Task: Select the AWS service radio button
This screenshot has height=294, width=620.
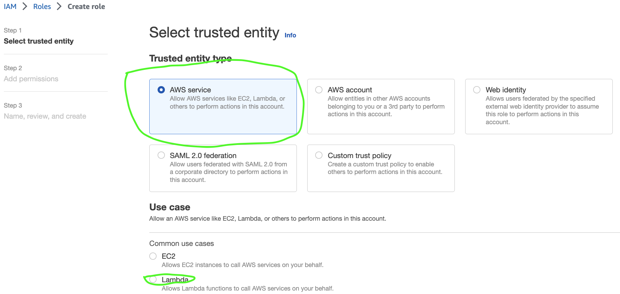Action: click(x=161, y=90)
